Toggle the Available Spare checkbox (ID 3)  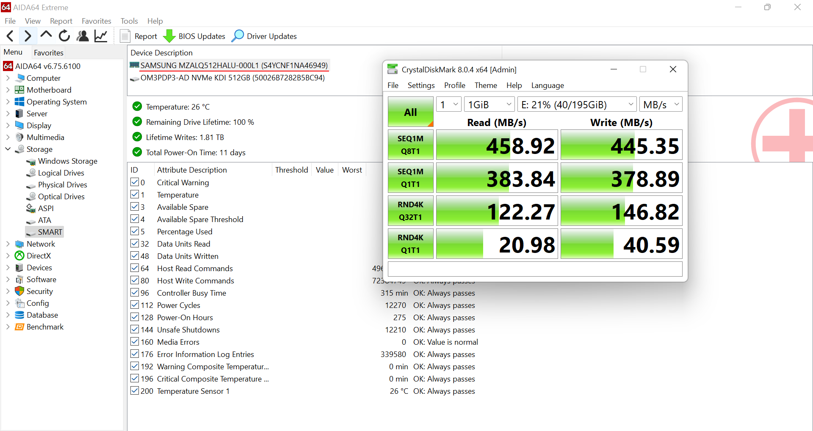(x=135, y=206)
